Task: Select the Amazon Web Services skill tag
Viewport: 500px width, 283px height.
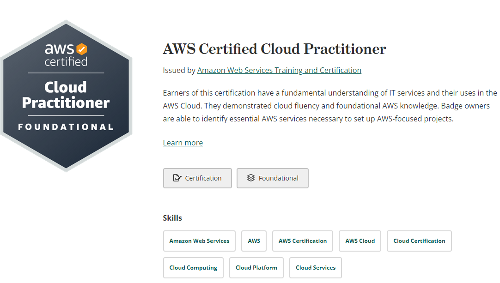Action: pos(199,241)
